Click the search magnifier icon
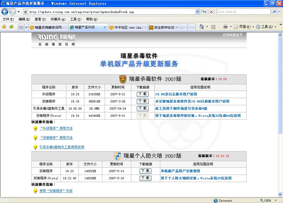The image size is (283, 203). tap(274, 12)
